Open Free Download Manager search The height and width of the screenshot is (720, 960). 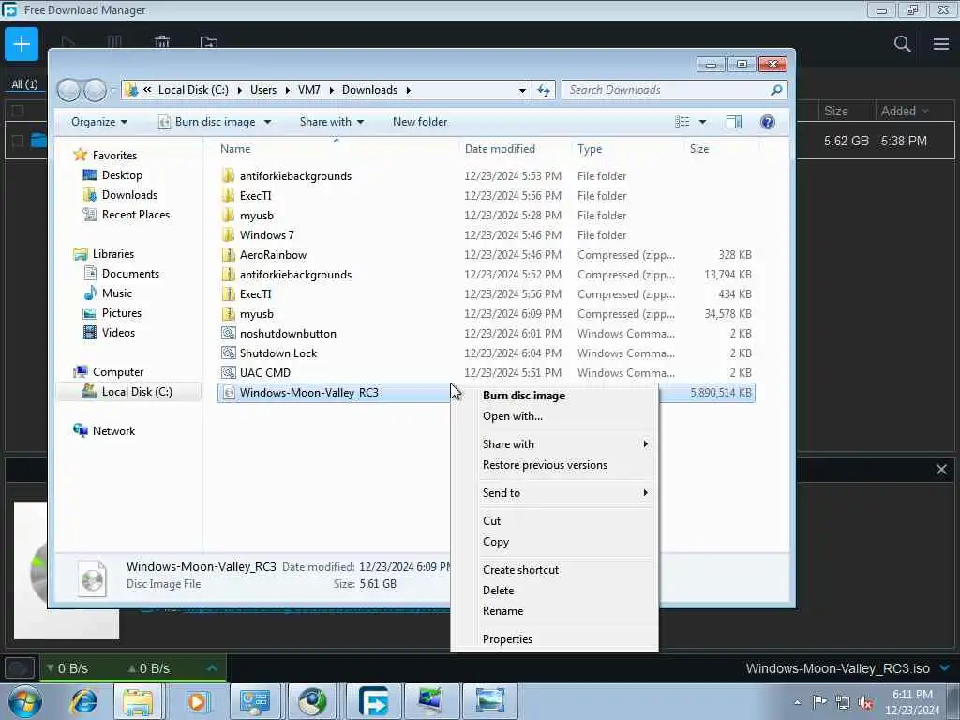(x=902, y=44)
